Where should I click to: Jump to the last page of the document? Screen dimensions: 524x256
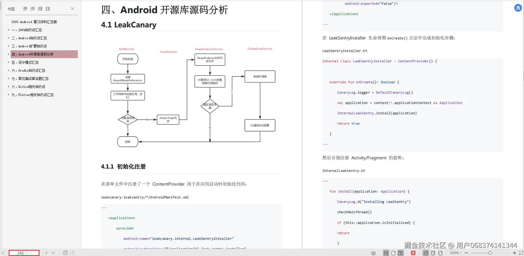coord(53,253)
